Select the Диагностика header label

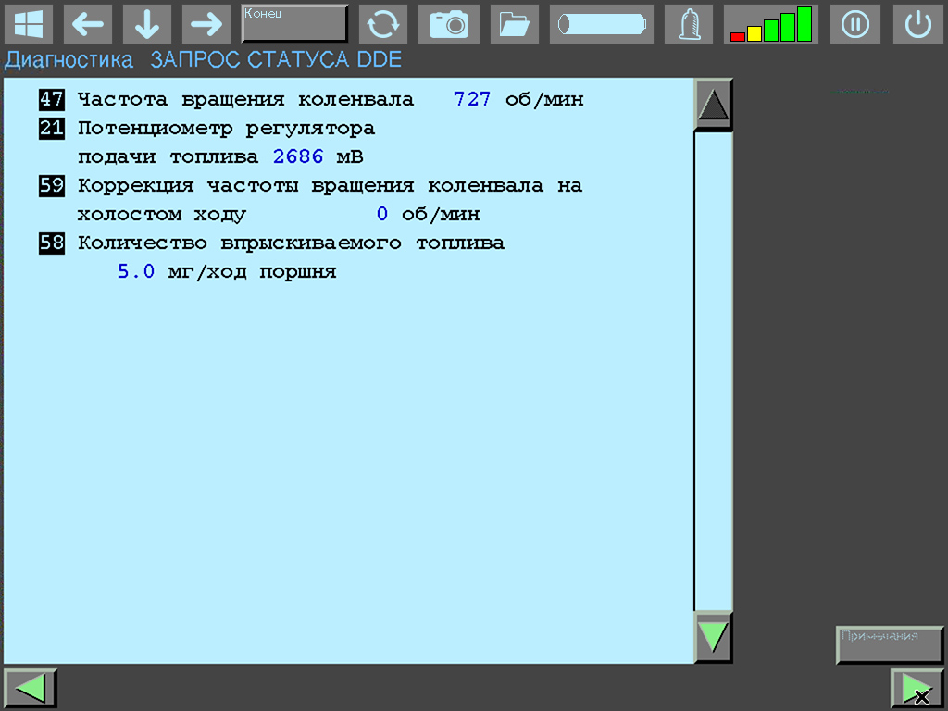pyautogui.click(x=69, y=61)
